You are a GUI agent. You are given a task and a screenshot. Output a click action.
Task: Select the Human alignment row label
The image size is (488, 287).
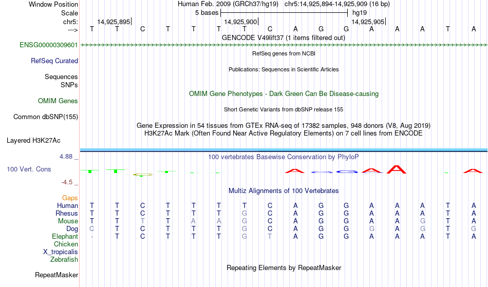[x=67, y=205]
